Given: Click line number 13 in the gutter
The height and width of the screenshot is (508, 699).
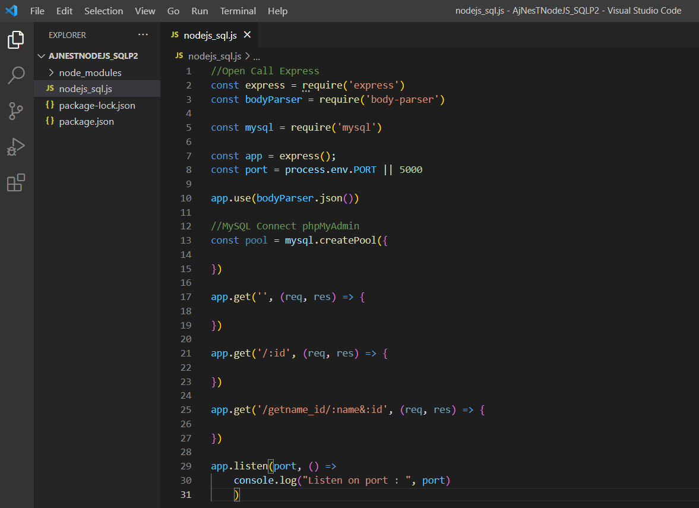Looking at the screenshot, I should (185, 241).
